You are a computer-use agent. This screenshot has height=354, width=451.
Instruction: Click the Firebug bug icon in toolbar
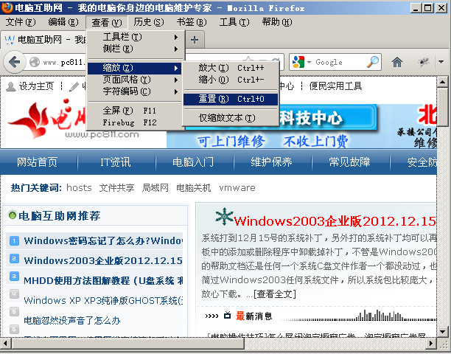tap(424, 62)
